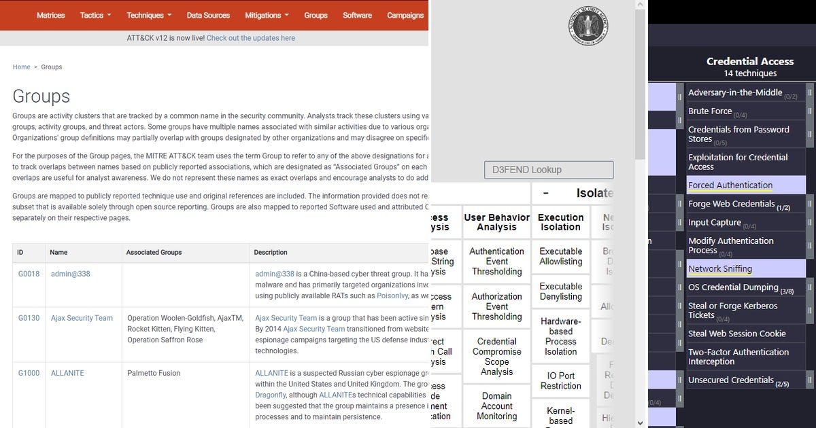816x428 pixels.
Task: Click the collapse minus icon beside Isolate column
Action: pos(545,192)
